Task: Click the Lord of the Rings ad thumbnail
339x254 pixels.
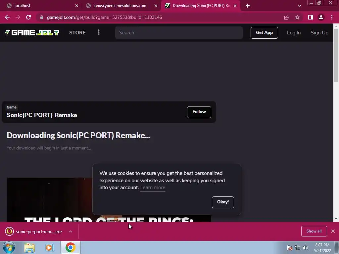Action: pyautogui.click(x=109, y=200)
